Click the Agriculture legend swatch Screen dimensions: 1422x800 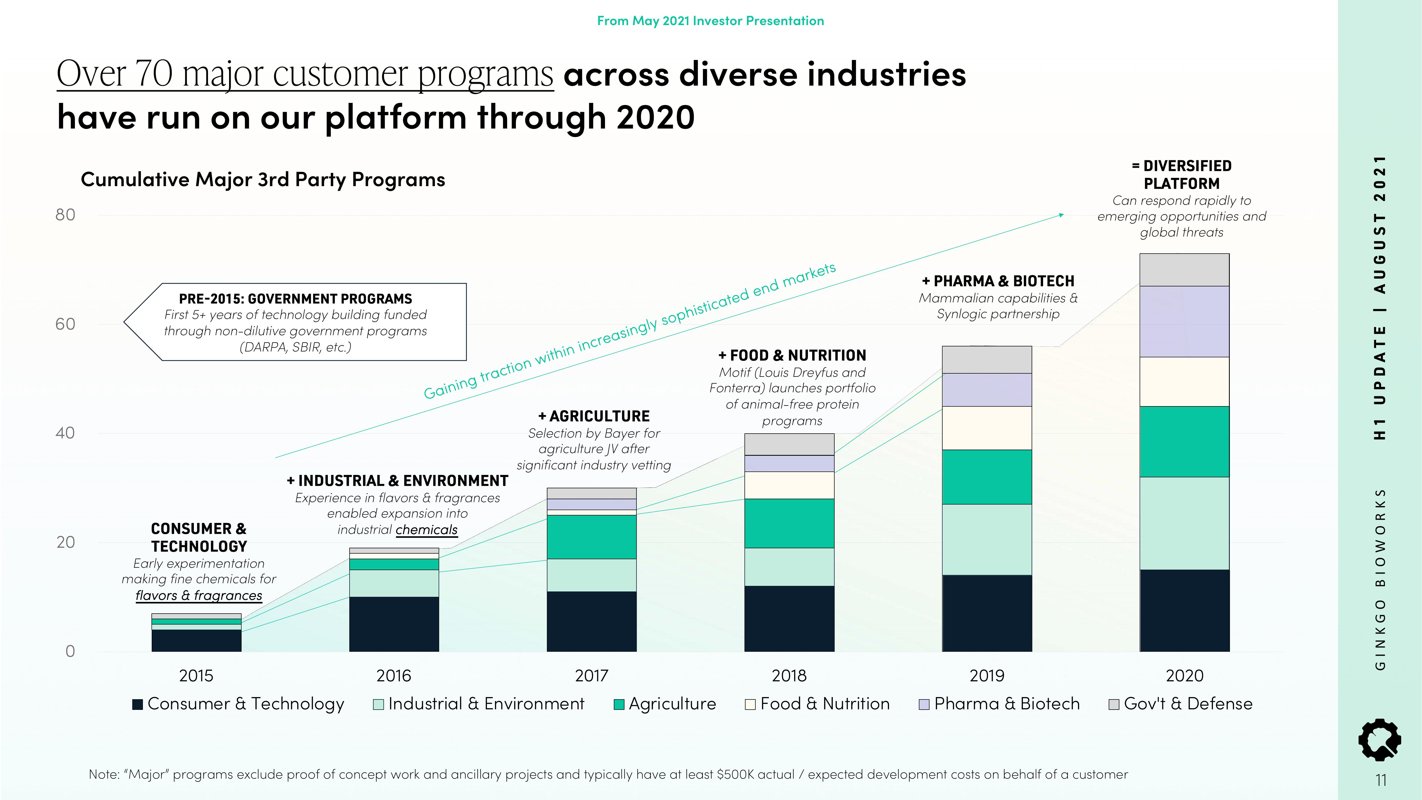click(619, 705)
